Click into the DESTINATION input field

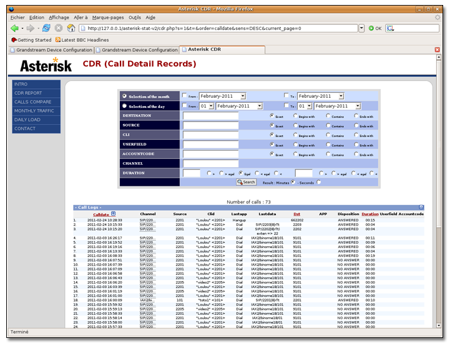[211, 115]
